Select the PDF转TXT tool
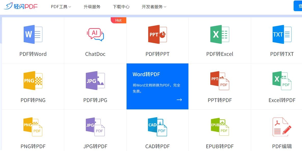Screen dimensions: 302x151 pos(281,41)
